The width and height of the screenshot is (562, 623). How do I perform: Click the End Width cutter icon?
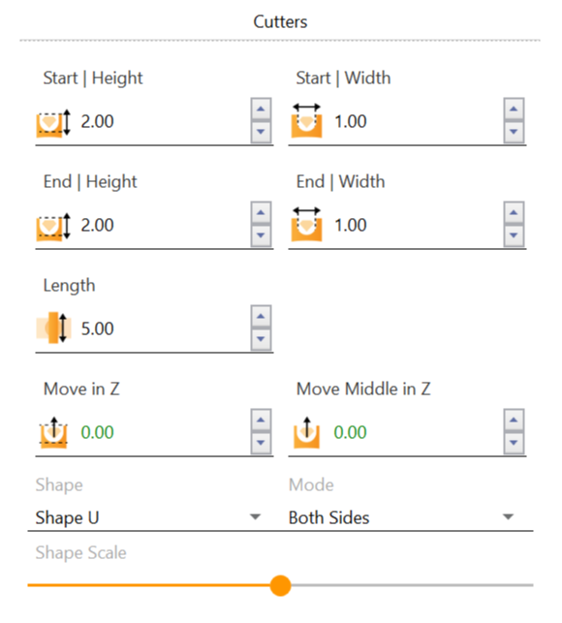(x=306, y=225)
